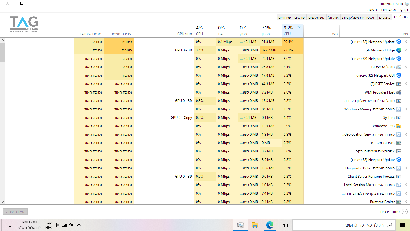Click the System process icon

point(399,118)
